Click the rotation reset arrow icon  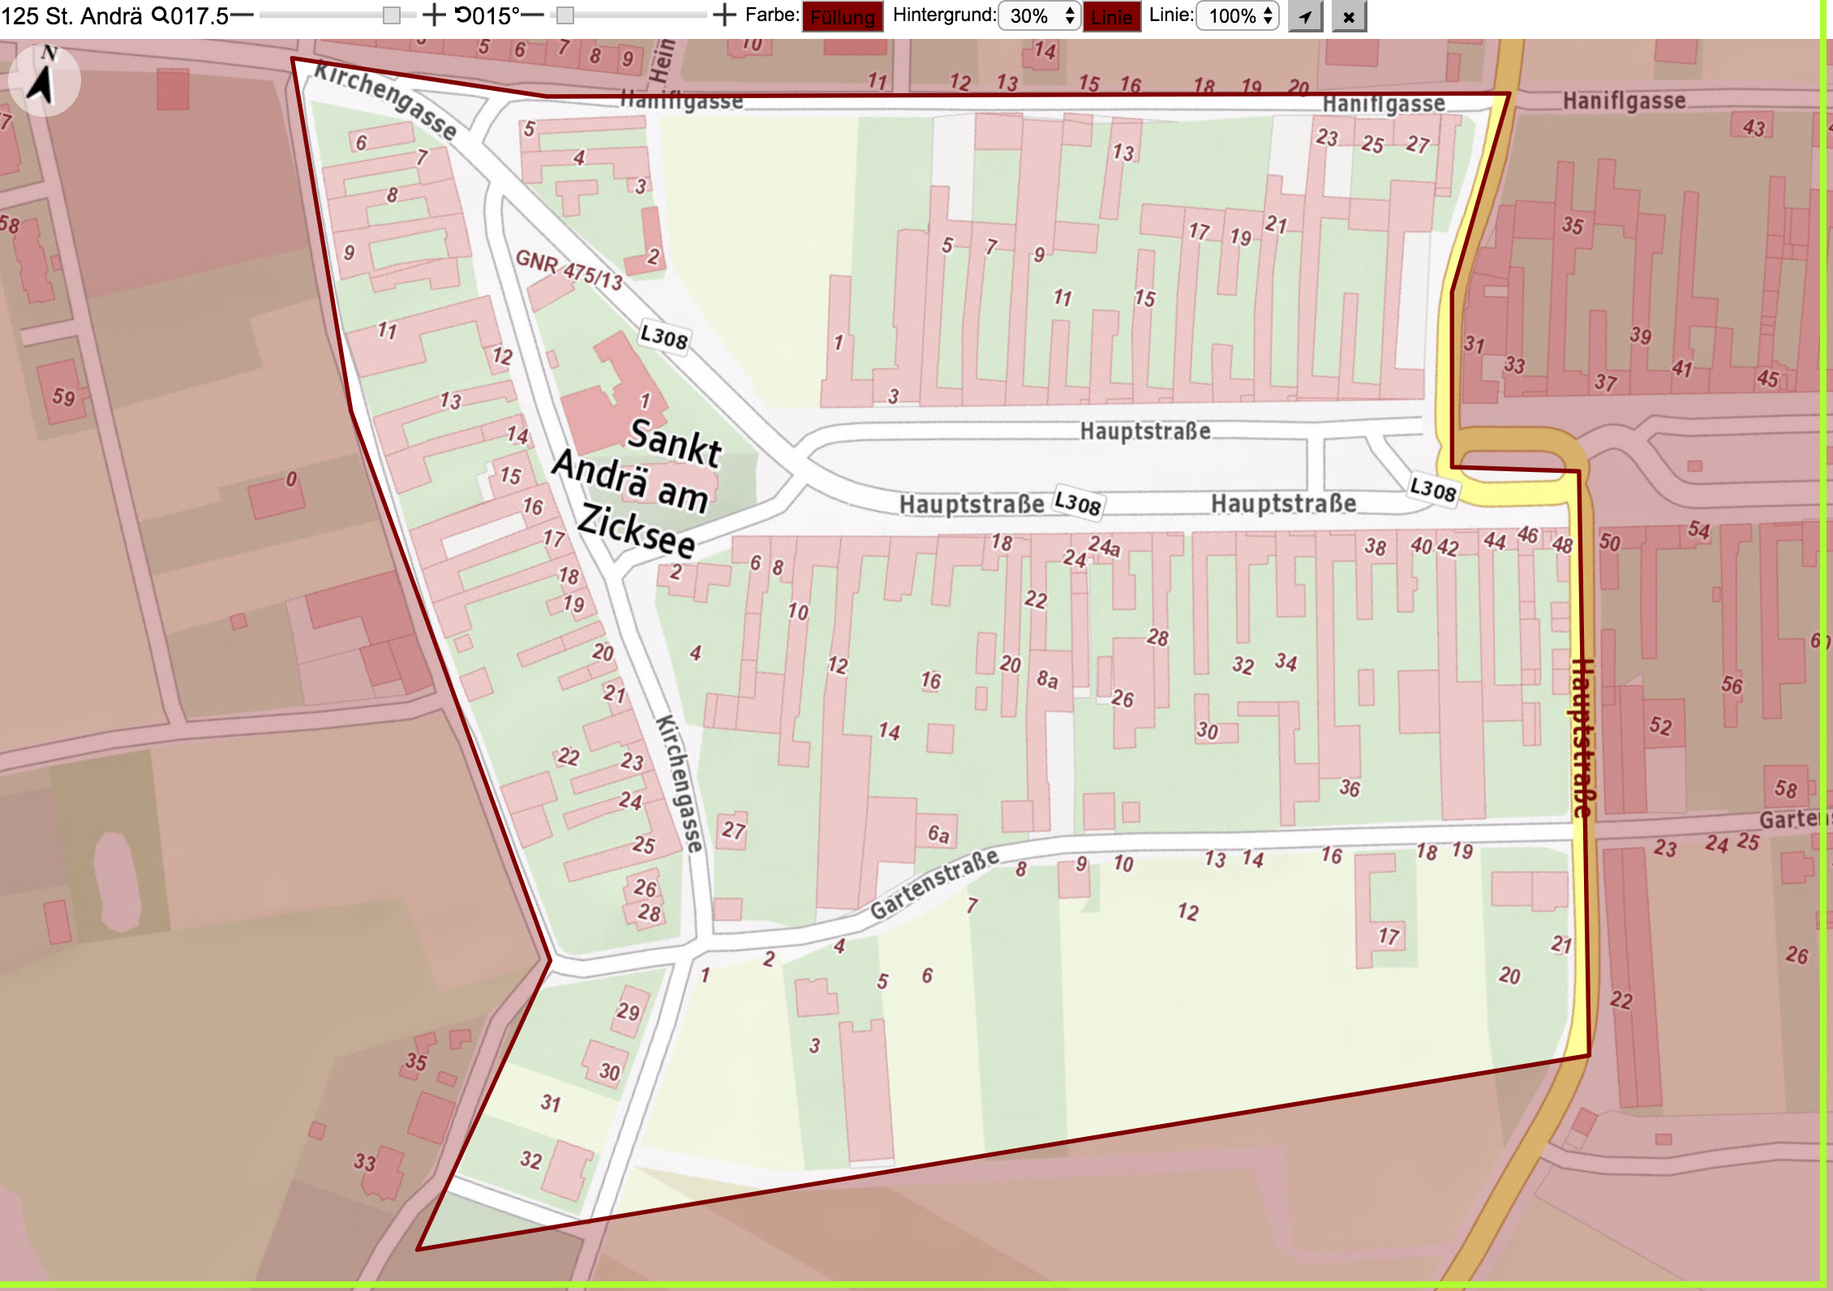463,15
